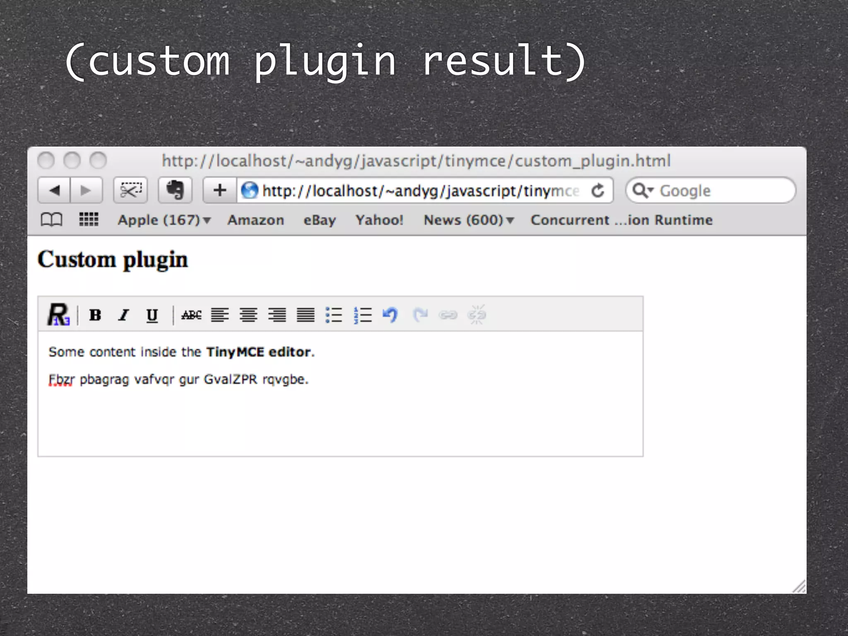Click the 'Fbzr pbagrag' rot13 line

[x=178, y=380]
